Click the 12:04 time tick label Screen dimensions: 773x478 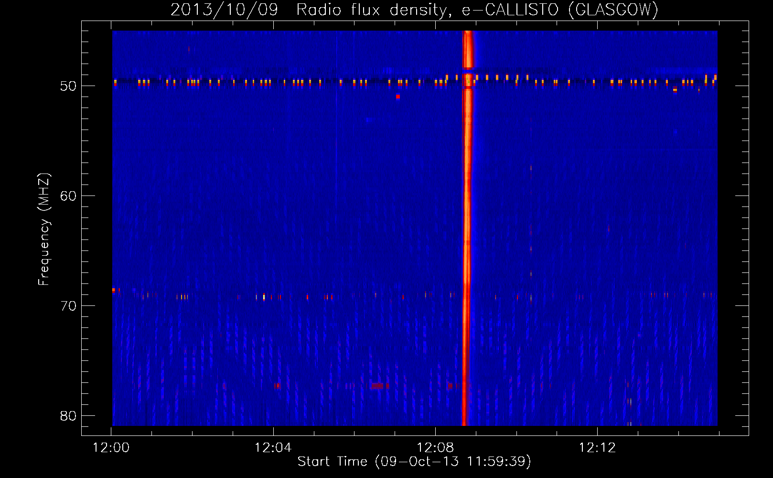[x=273, y=448]
